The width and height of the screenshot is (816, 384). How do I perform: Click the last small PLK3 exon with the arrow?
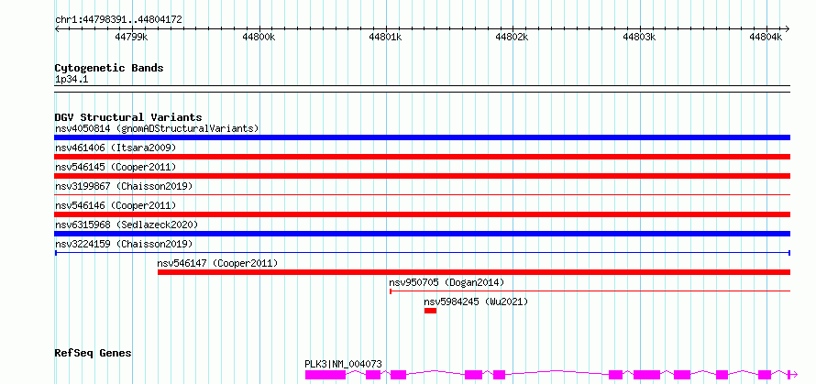point(792,375)
